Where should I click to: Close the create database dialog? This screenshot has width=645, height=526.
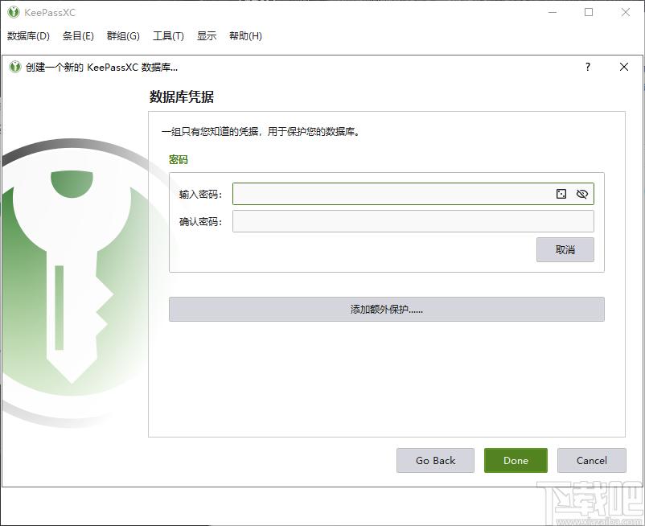[x=624, y=67]
